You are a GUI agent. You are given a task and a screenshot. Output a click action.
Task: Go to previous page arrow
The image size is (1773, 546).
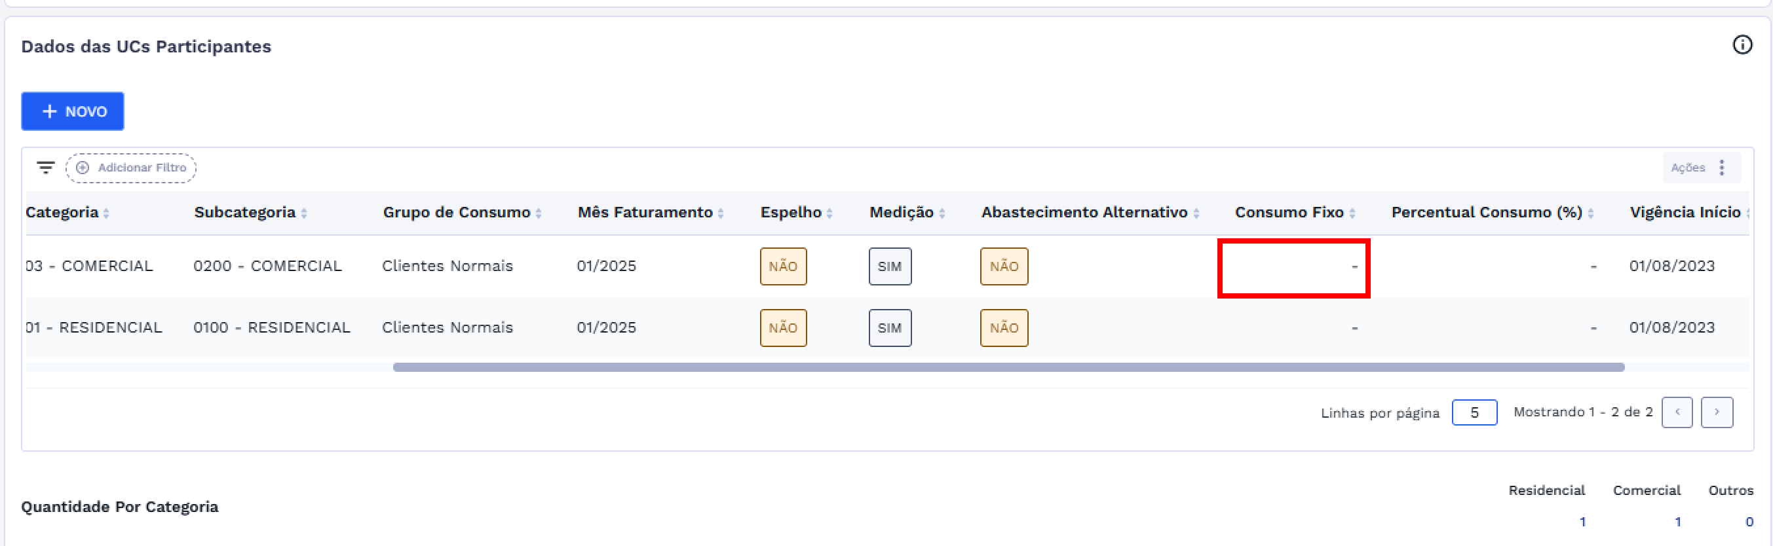point(1677,412)
